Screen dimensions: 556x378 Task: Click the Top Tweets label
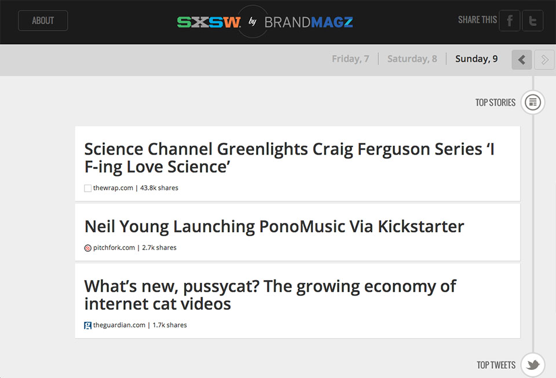pyautogui.click(x=496, y=365)
